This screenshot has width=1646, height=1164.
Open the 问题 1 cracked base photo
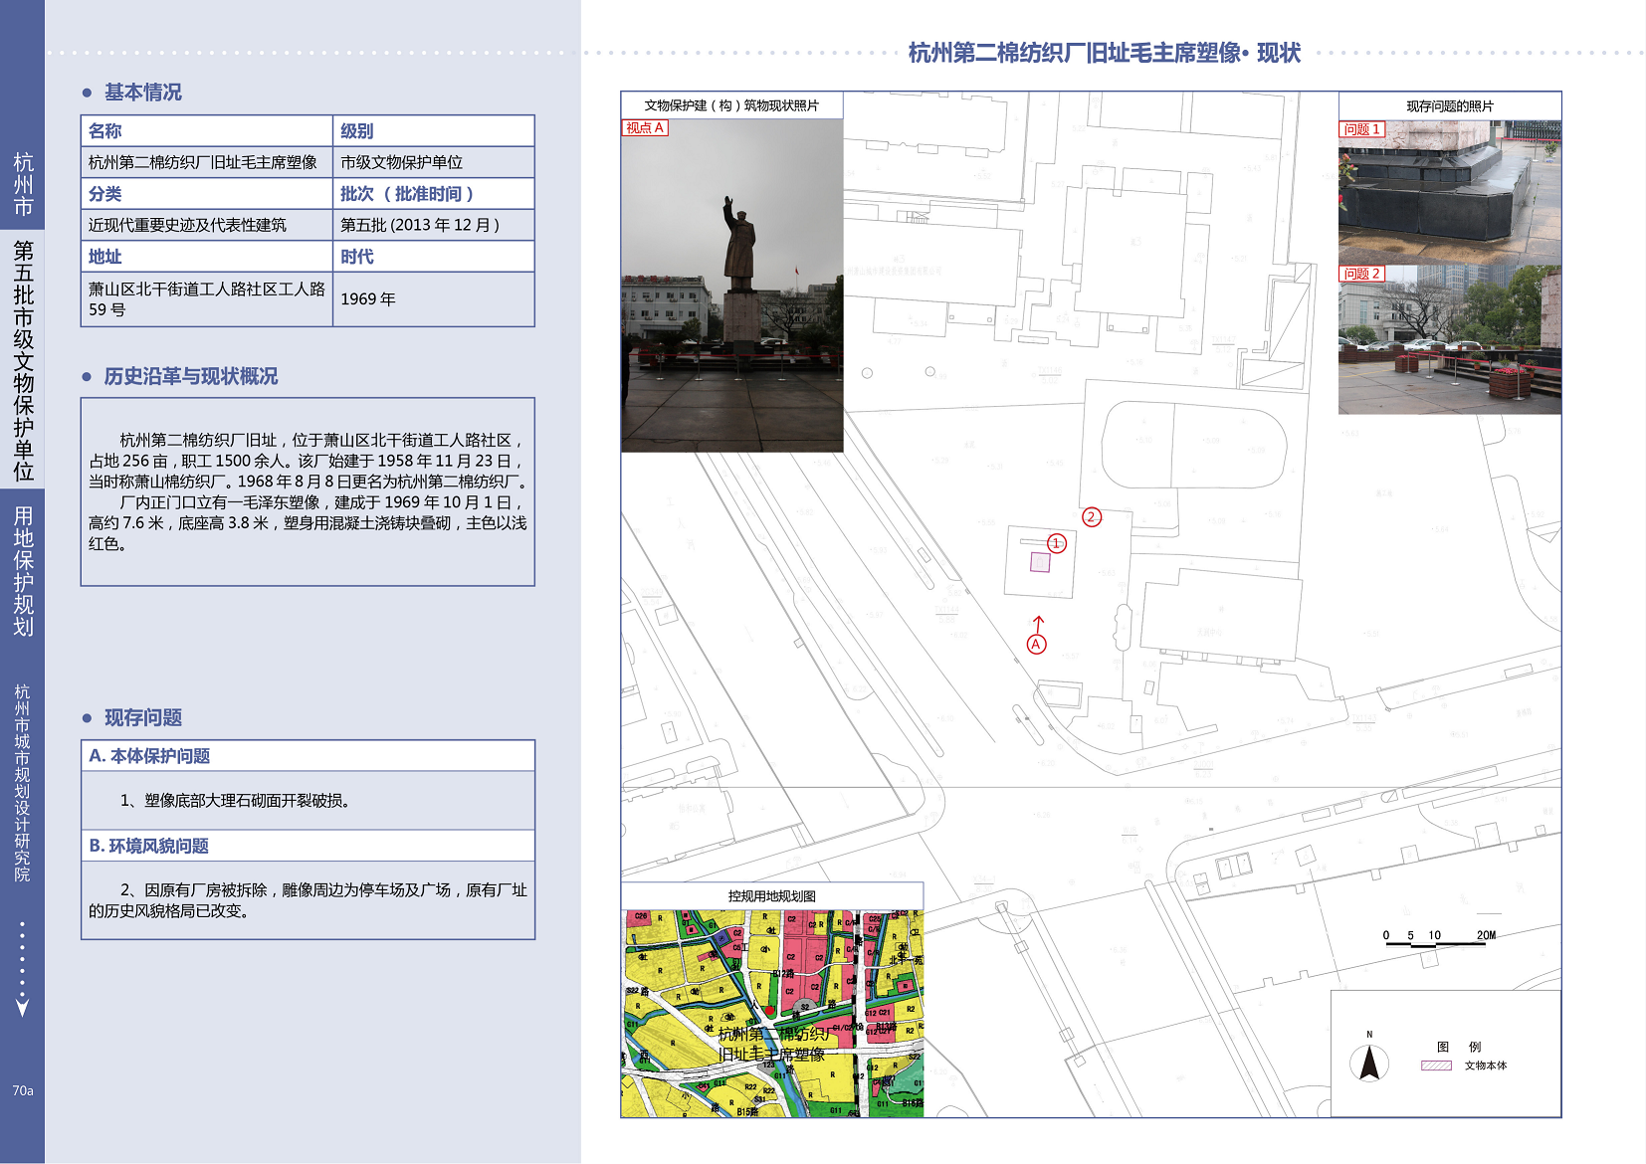pos(1449,194)
